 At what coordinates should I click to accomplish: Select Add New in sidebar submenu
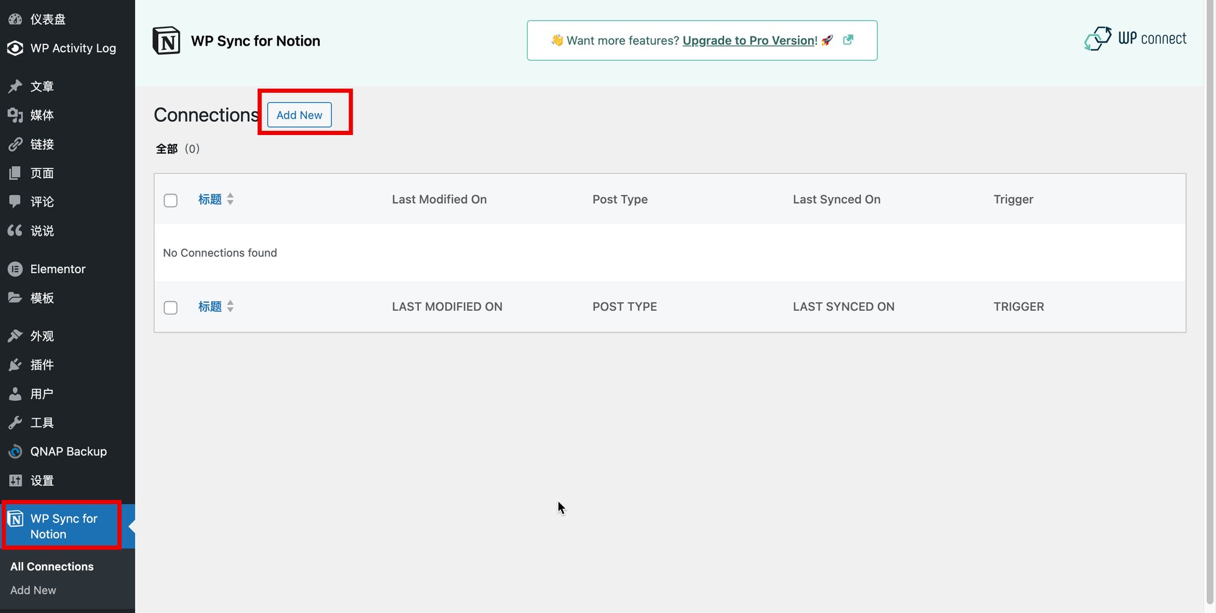point(33,590)
